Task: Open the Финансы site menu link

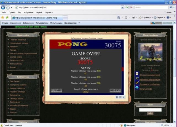Action: point(14,47)
